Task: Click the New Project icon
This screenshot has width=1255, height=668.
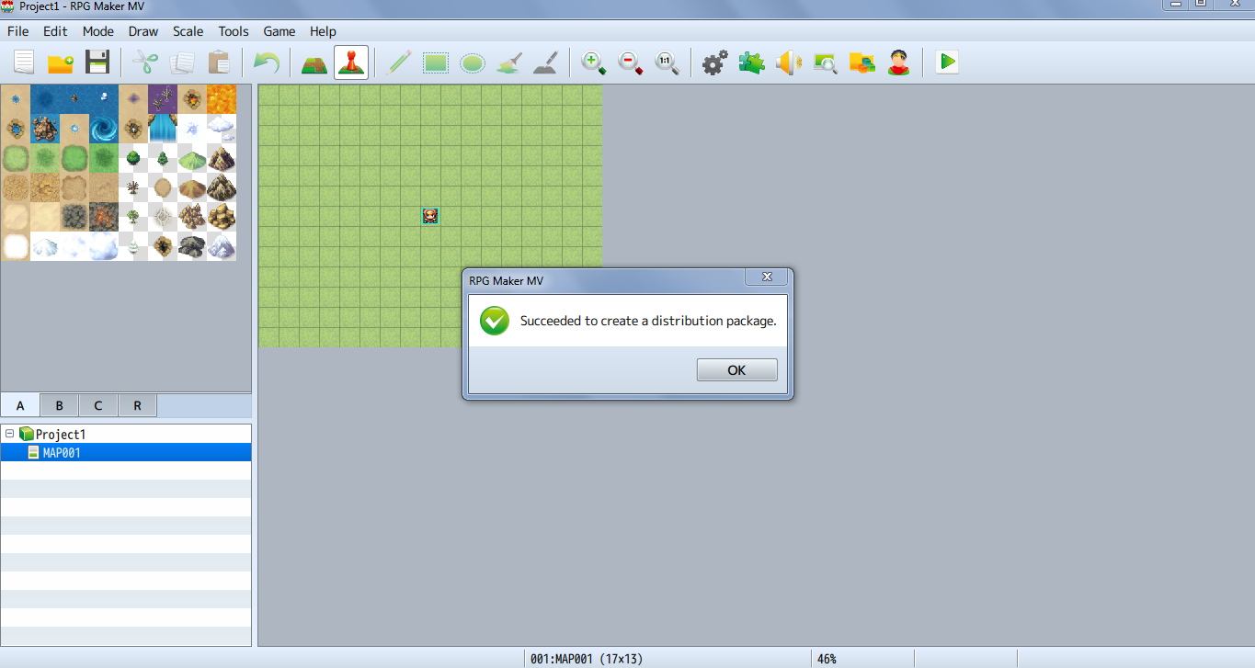Action: point(24,62)
